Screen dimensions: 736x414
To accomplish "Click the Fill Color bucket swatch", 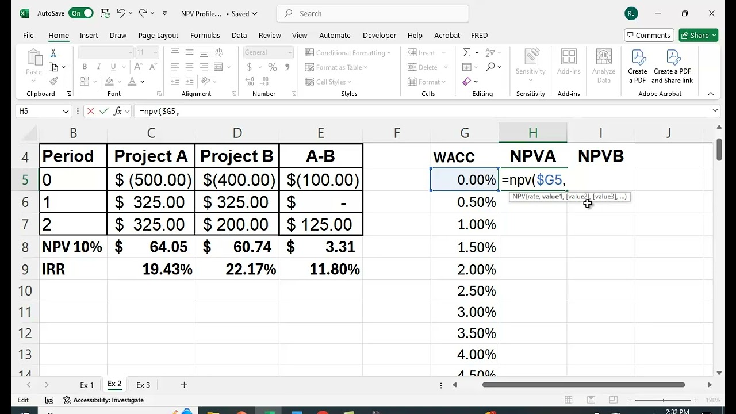I will 109,82.
